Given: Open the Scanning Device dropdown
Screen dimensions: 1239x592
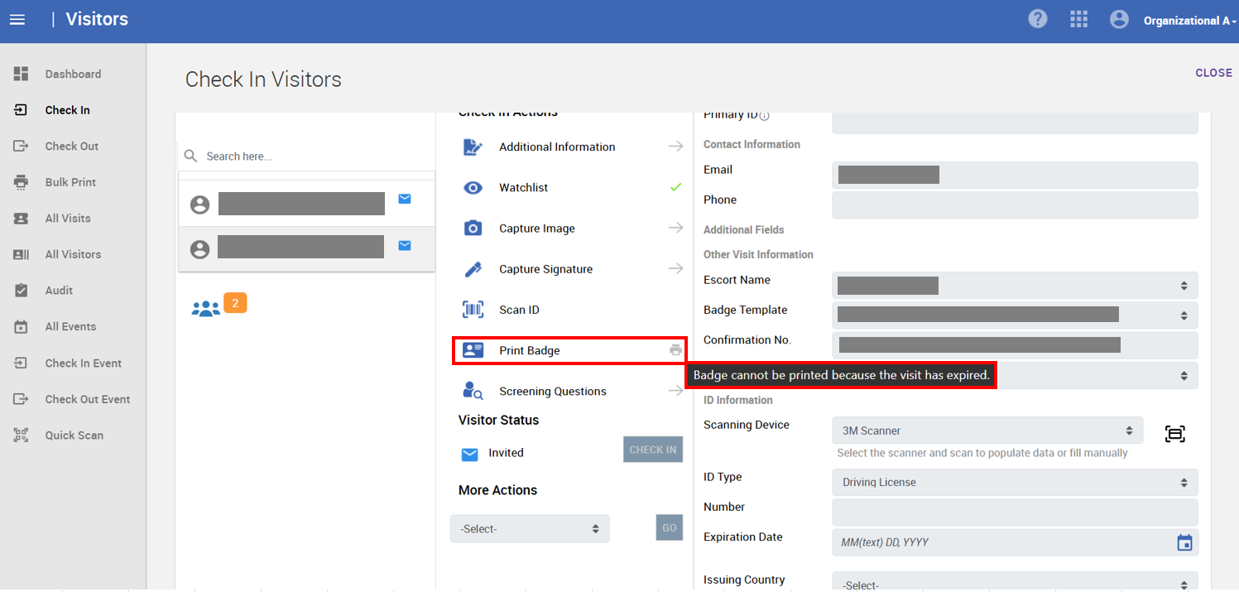Looking at the screenshot, I should tap(987, 431).
